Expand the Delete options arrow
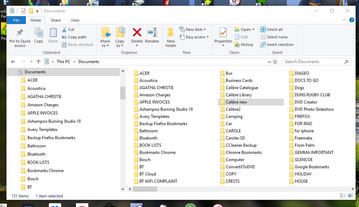359x207 pixels. (x=137, y=46)
